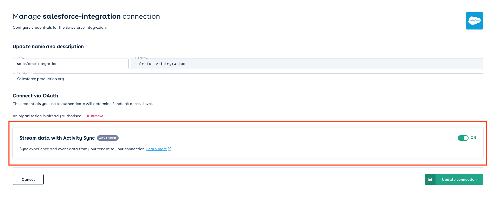Click the ON label beside the toggle
This screenshot has width=497, height=197.
473,138
